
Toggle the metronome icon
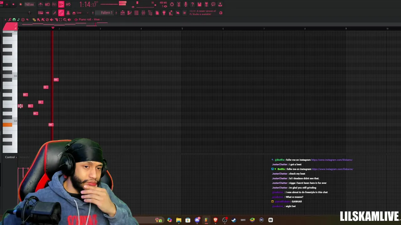[x=40, y=4]
